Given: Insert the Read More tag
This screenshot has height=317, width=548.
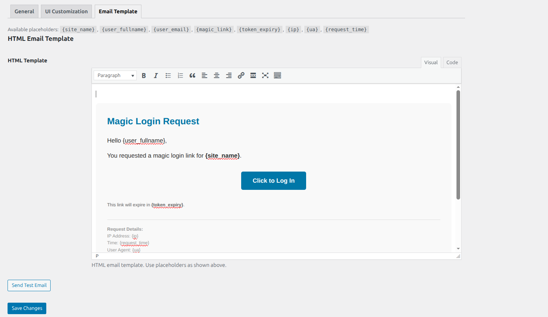Looking at the screenshot, I should click(x=253, y=75).
